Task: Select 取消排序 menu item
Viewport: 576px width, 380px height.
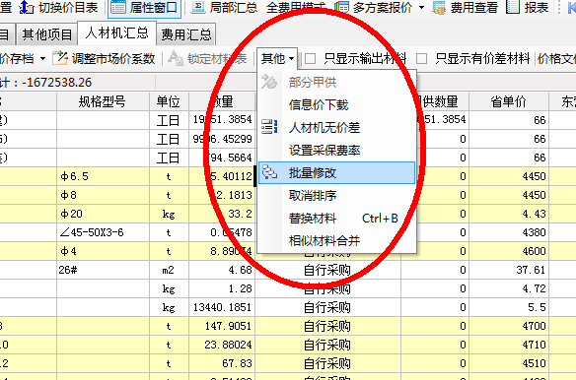Action: [x=337, y=195]
